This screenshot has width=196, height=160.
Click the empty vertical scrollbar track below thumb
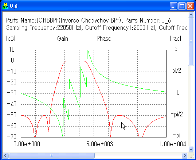(191, 106)
